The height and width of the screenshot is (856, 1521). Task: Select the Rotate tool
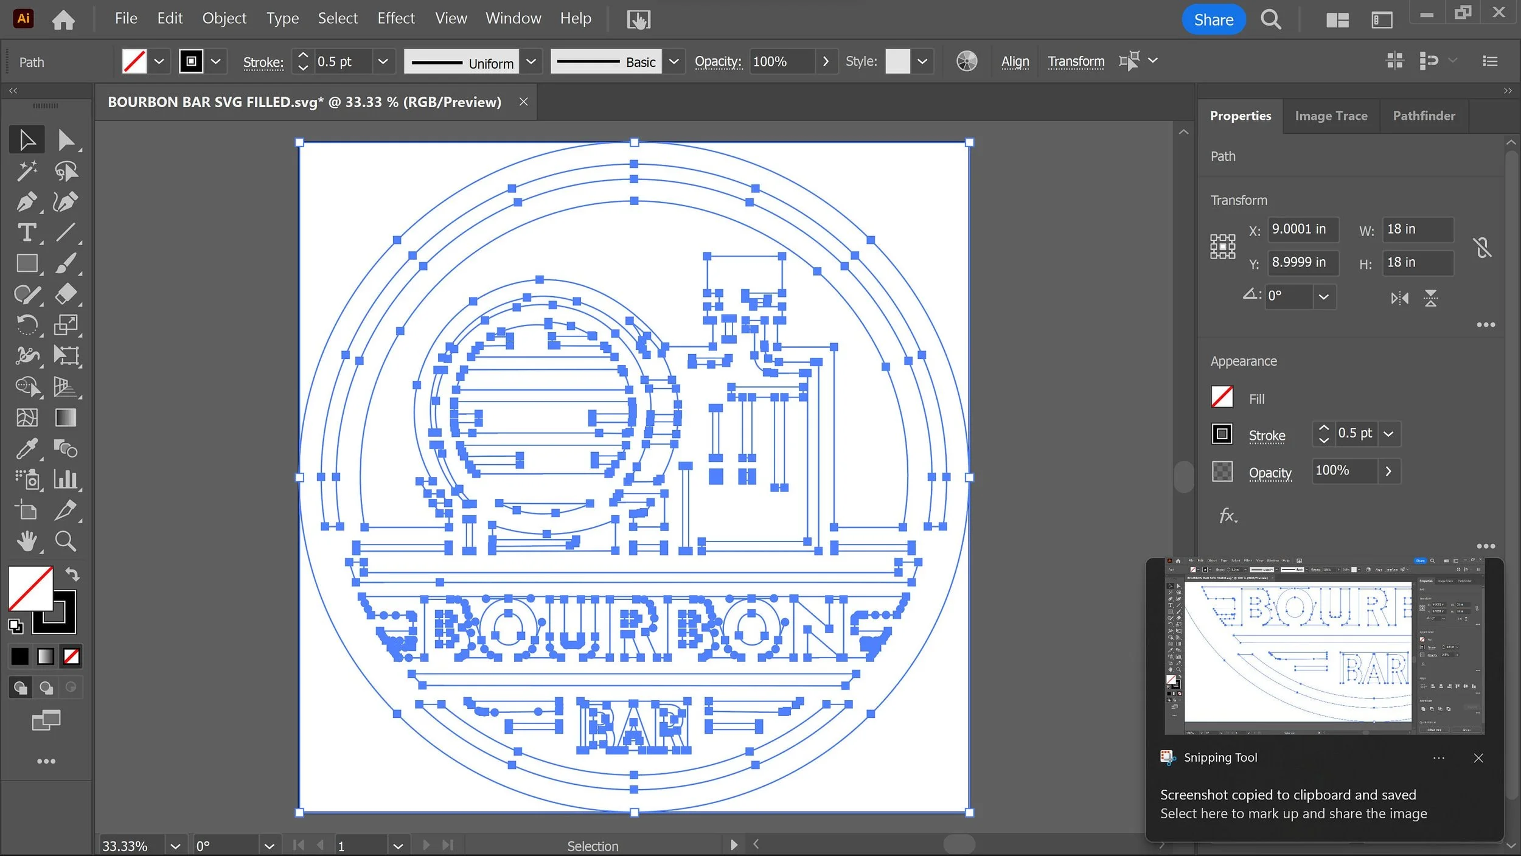tap(27, 325)
